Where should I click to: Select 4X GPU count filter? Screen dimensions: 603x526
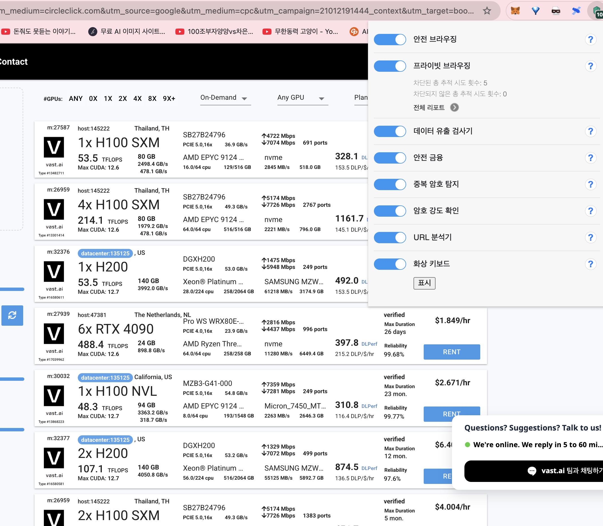(137, 99)
